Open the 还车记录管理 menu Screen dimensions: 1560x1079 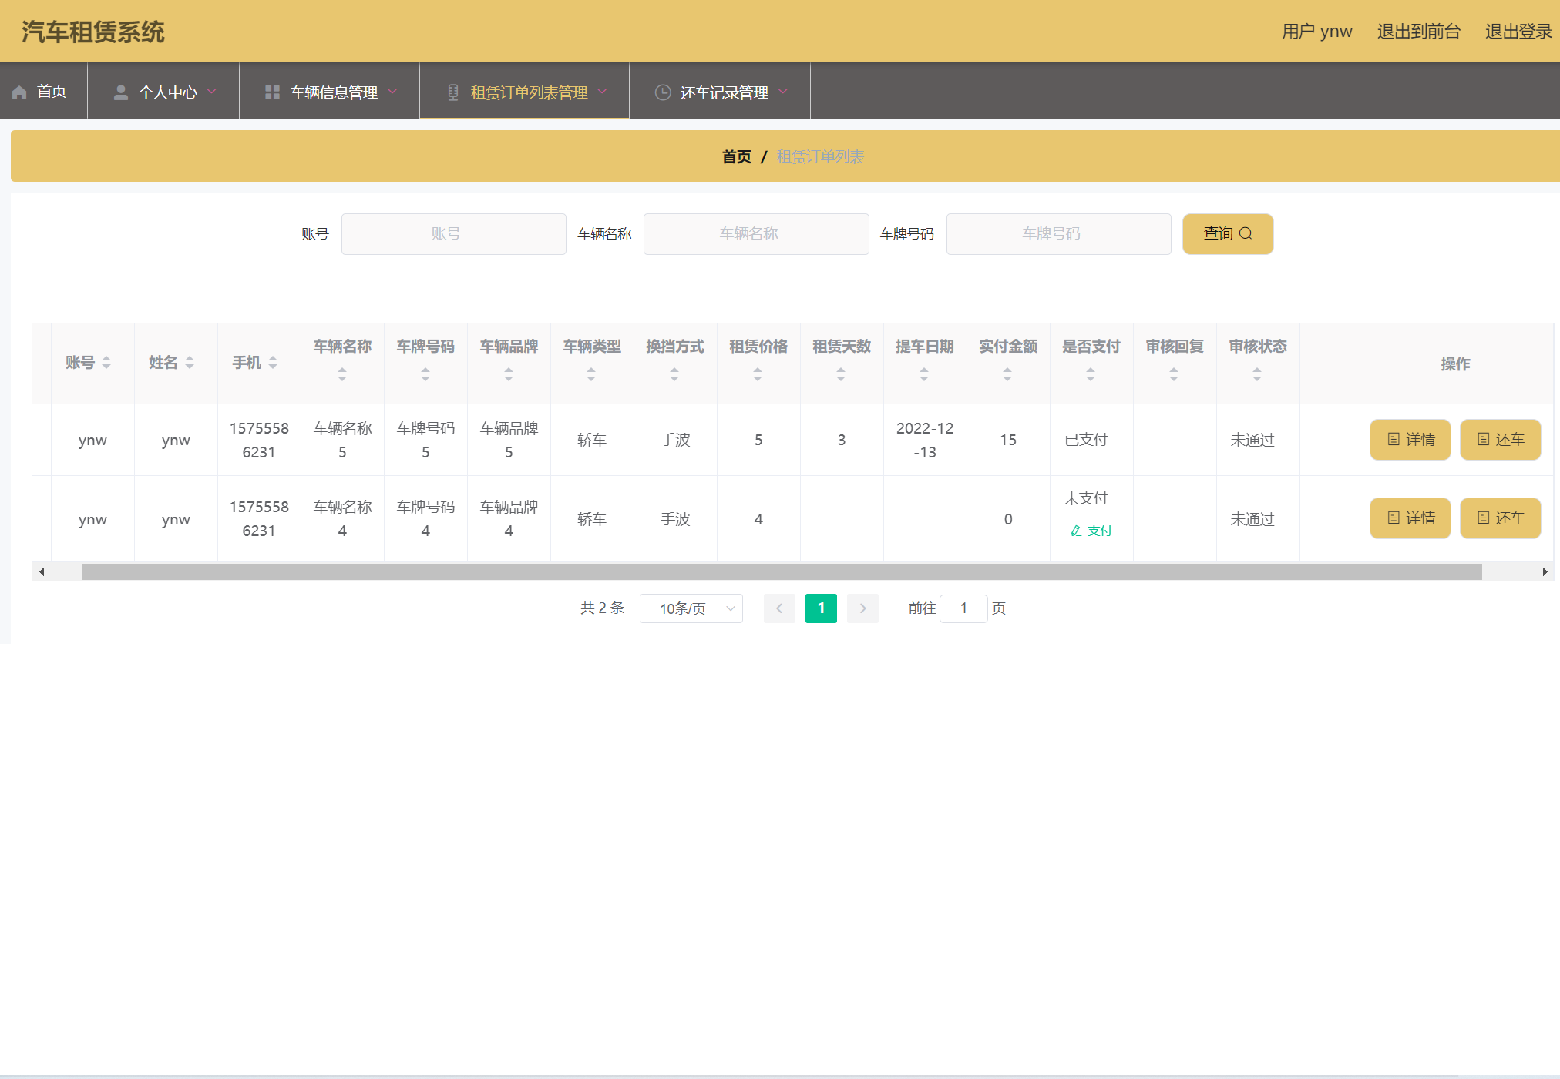(x=724, y=92)
